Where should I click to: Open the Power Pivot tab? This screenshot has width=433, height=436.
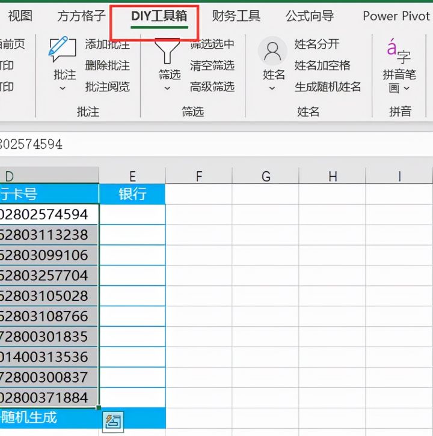(x=396, y=16)
